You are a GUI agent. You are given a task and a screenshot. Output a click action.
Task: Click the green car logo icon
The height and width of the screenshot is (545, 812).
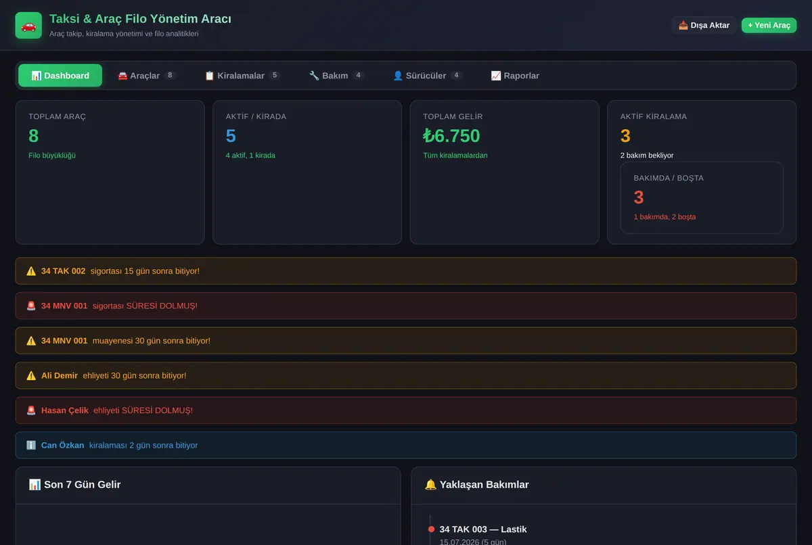tap(28, 26)
